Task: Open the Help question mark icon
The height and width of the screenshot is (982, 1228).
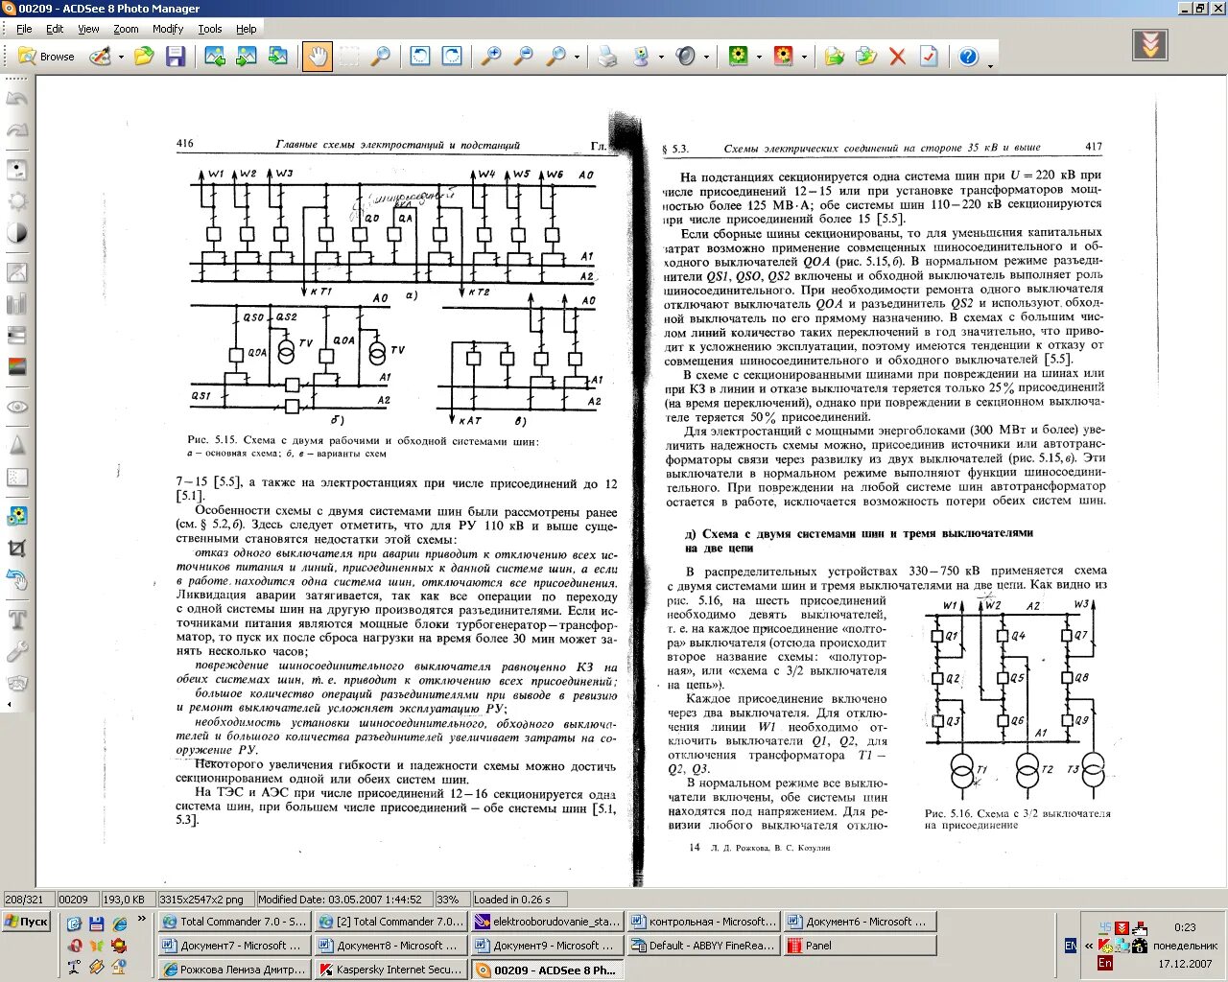Action: [x=968, y=57]
